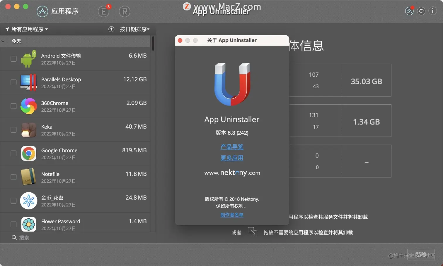The image size is (443, 266).
Task: Visit the www.nektony.com website link
Action: coord(232,173)
